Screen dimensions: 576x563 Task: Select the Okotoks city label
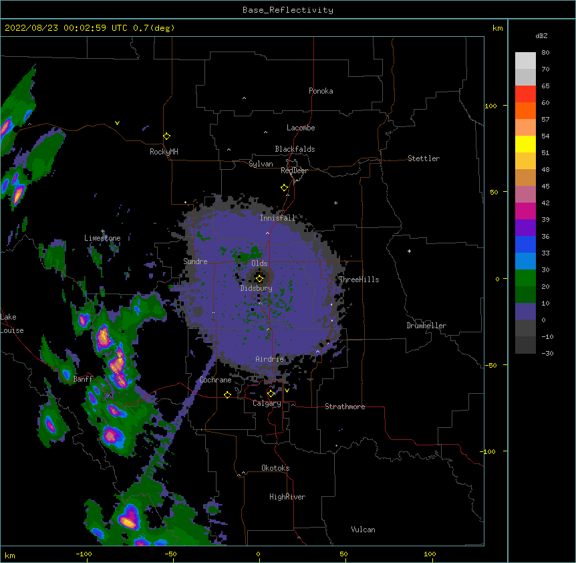click(275, 468)
